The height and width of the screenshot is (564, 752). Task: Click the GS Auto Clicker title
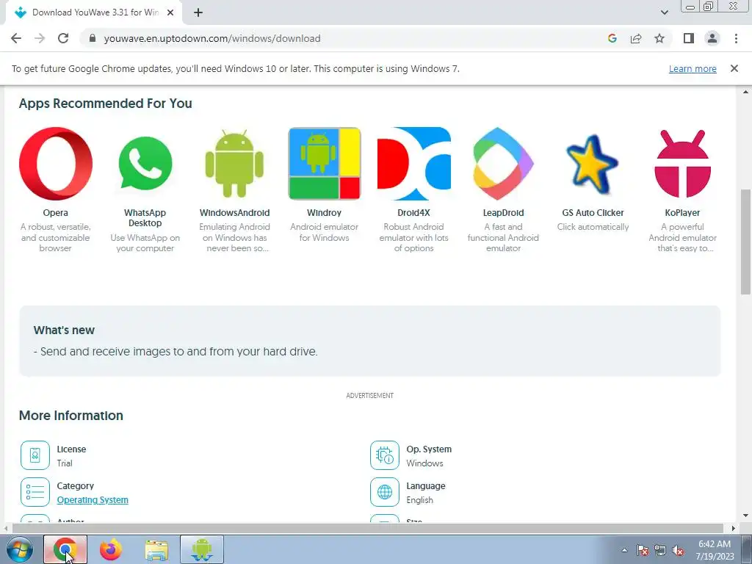click(593, 212)
